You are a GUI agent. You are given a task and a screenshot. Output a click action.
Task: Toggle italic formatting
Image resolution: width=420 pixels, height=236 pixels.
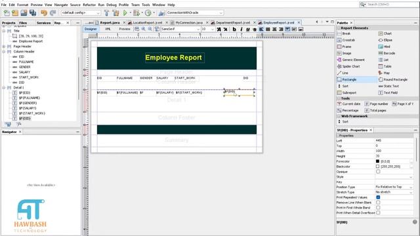241,29
